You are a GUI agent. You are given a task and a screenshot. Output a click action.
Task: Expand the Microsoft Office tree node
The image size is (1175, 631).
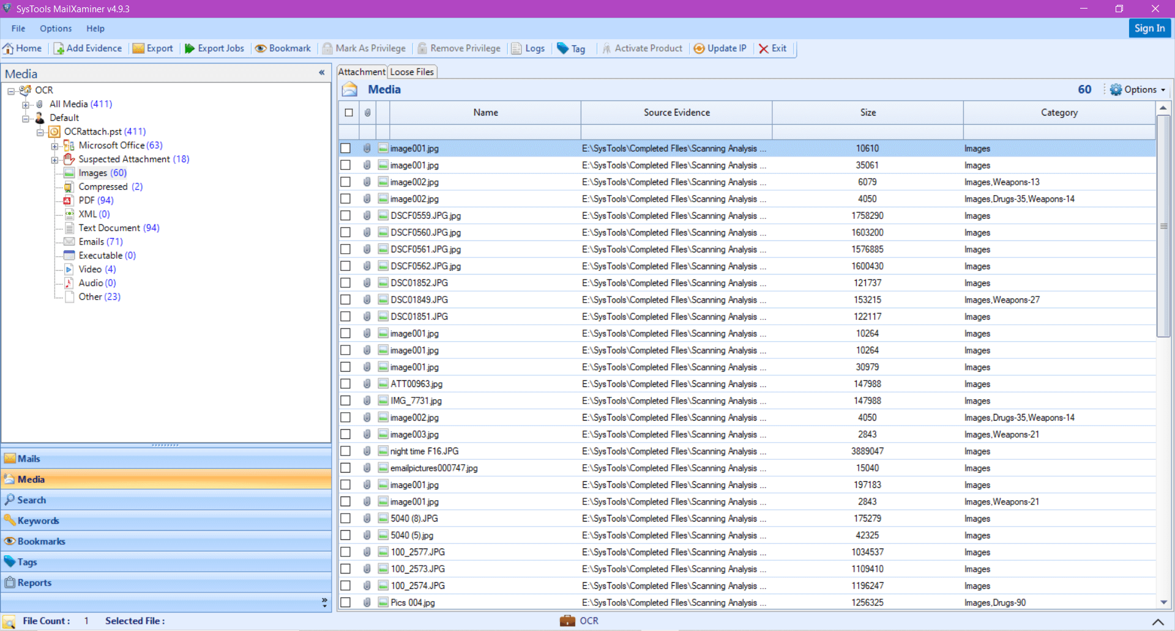[54, 146]
